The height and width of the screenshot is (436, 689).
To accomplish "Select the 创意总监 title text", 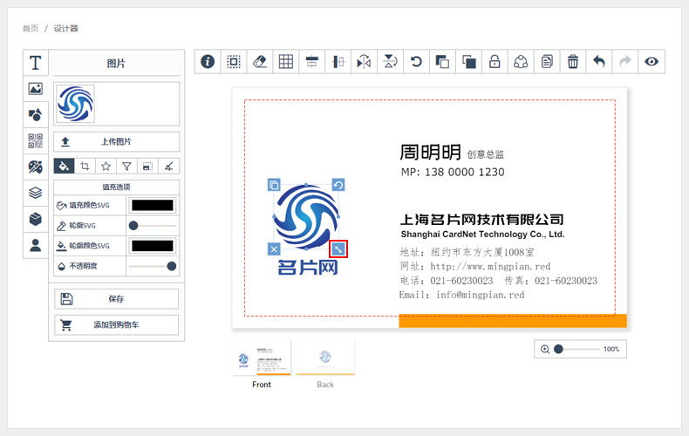I will (x=486, y=154).
